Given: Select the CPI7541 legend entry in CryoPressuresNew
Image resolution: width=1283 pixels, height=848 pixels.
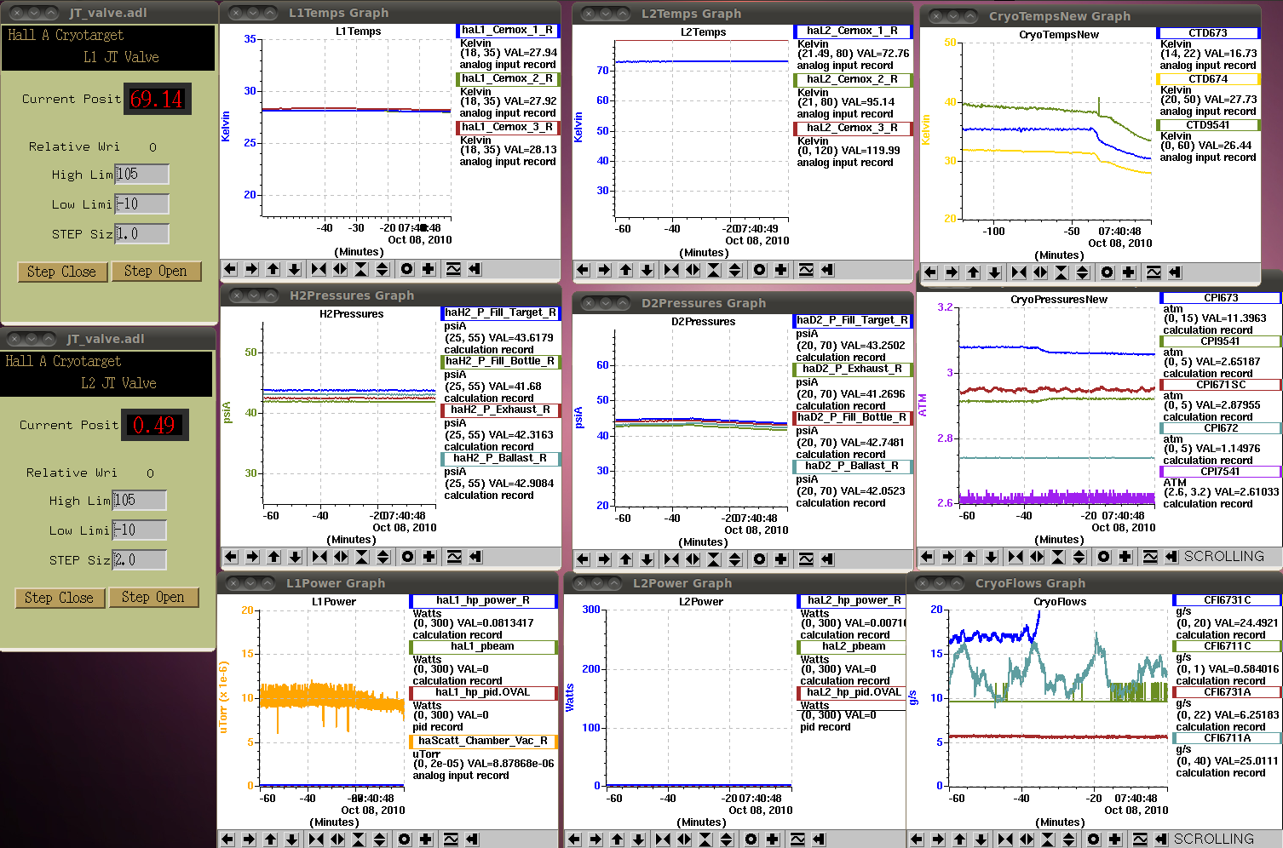Looking at the screenshot, I should pyautogui.click(x=1221, y=472).
